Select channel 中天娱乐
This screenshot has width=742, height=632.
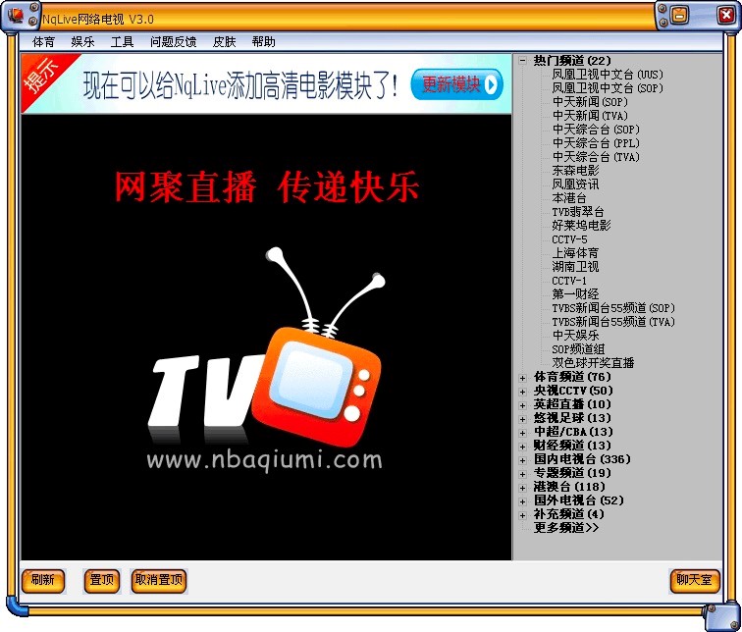[575, 336]
